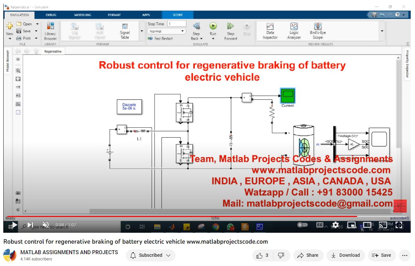This screenshot has width=415, height=266.
Task: Switch to the DEBUG tab
Action: tap(51, 15)
